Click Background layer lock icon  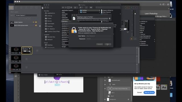128,99
